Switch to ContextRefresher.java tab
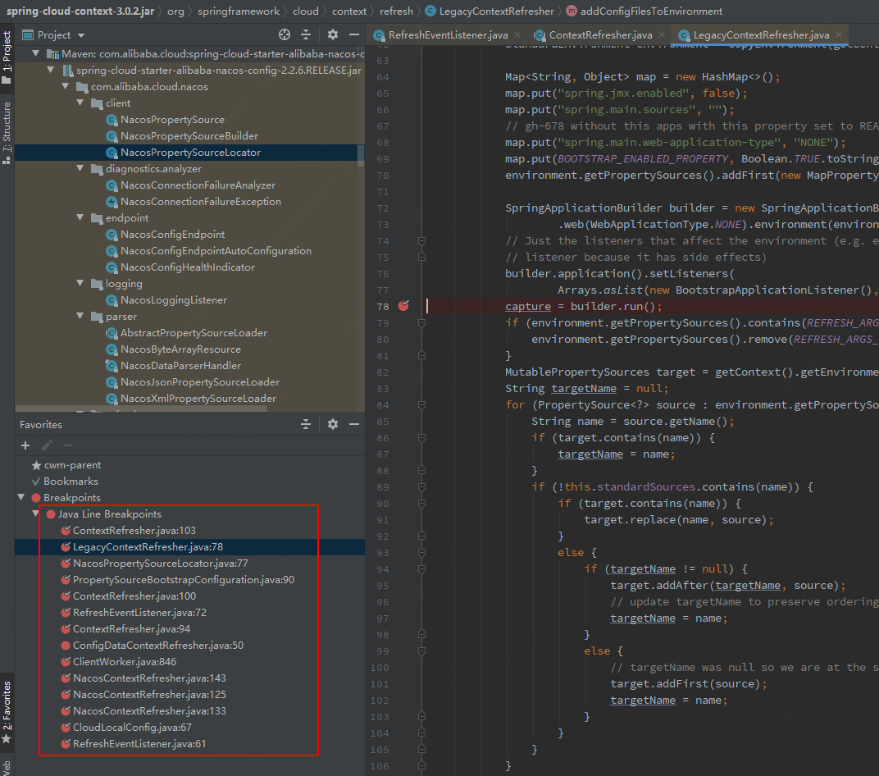The height and width of the screenshot is (776, 879). pos(600,34)
